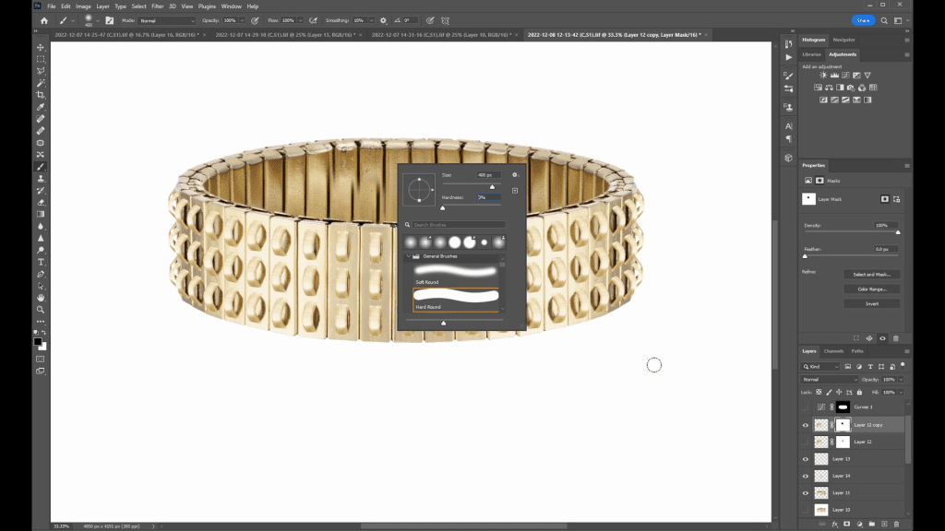Click the brush Size slider handle
This screenshot has width=945, height=531.
492,186
